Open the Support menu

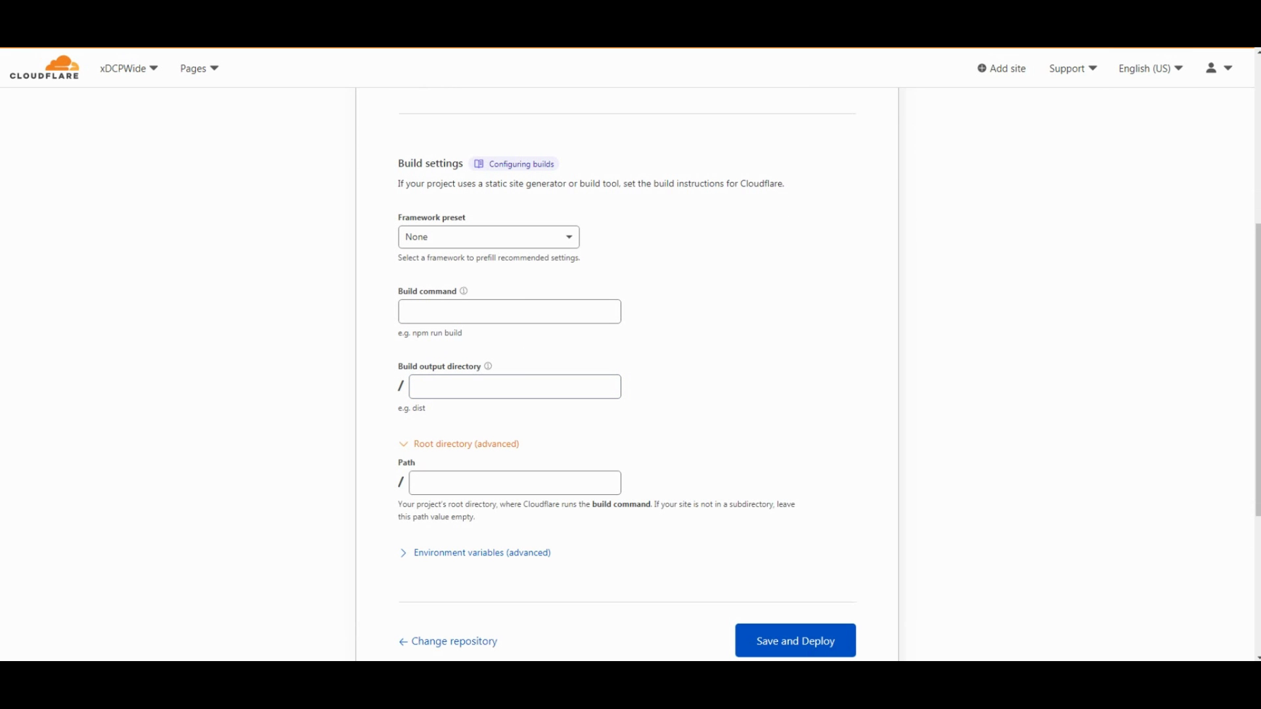coord(1073,68)
